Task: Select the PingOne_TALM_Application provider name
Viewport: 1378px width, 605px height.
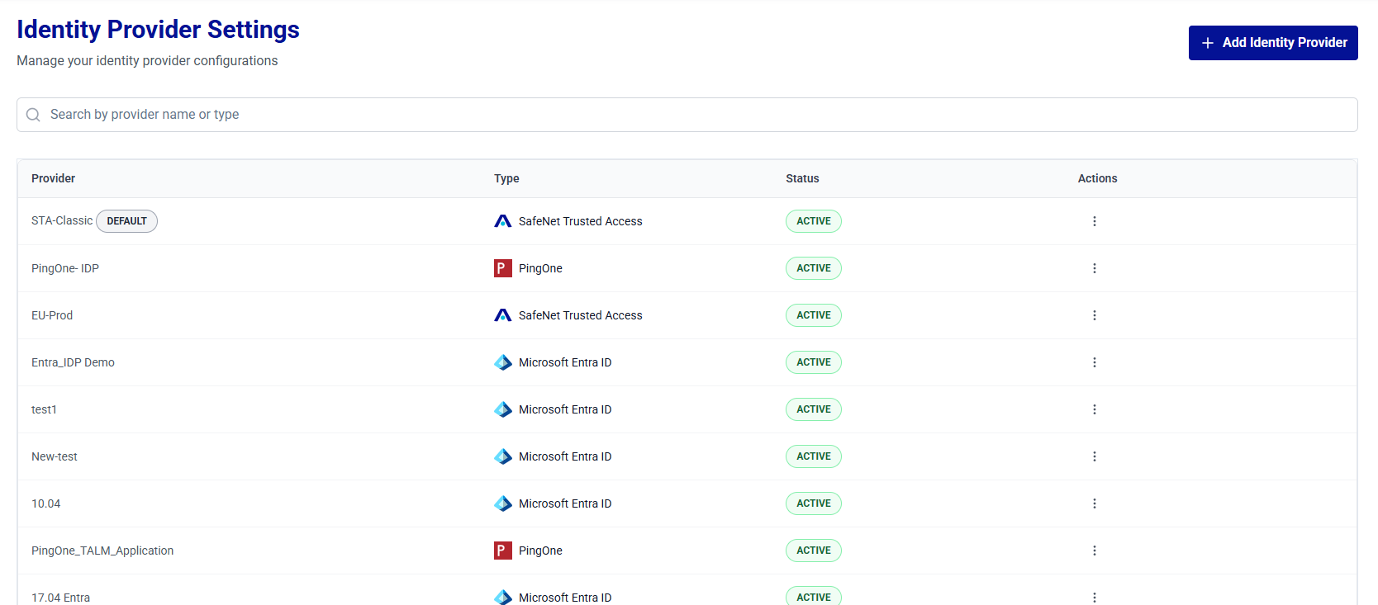Action: [x=102, y=551]
